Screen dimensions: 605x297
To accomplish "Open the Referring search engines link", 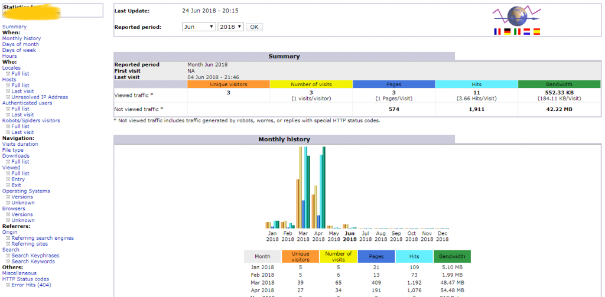I will point(43,238).
